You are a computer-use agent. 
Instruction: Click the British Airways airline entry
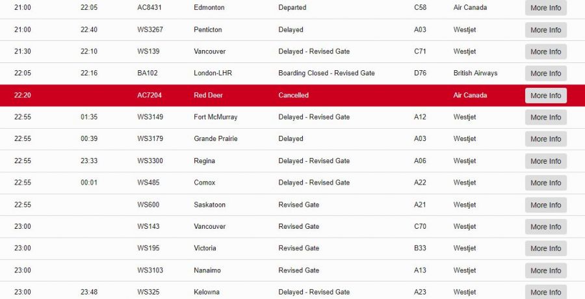[x=475, y=73]
